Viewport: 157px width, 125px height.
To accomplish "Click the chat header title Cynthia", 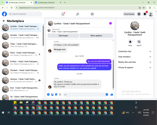I will click(x=72, y=23).
